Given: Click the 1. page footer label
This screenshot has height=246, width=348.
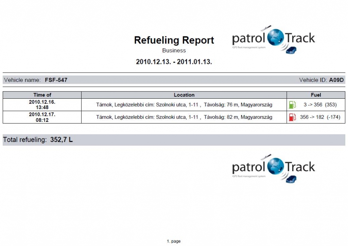Looking at the screenshot, I should (x=174, y=241).
